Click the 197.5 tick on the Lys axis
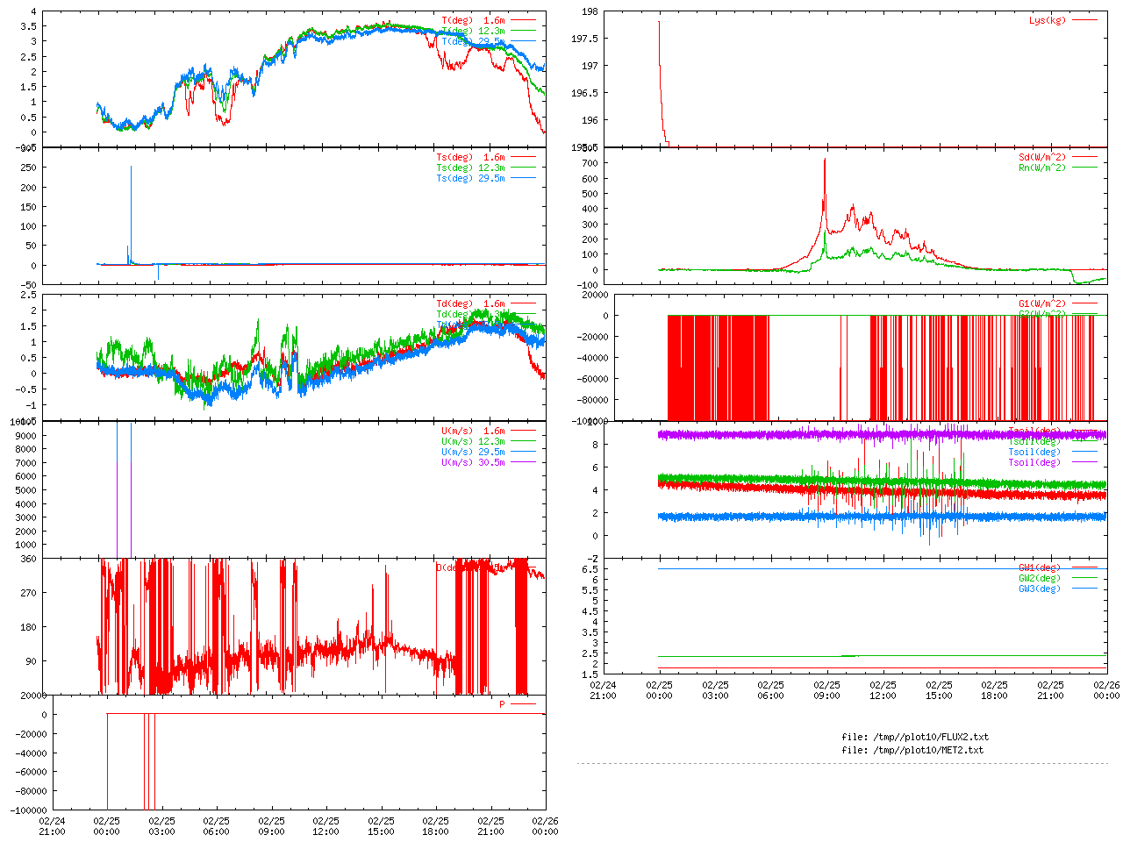1123x842 pixels. pyautogui.click(x=584, y=39)
